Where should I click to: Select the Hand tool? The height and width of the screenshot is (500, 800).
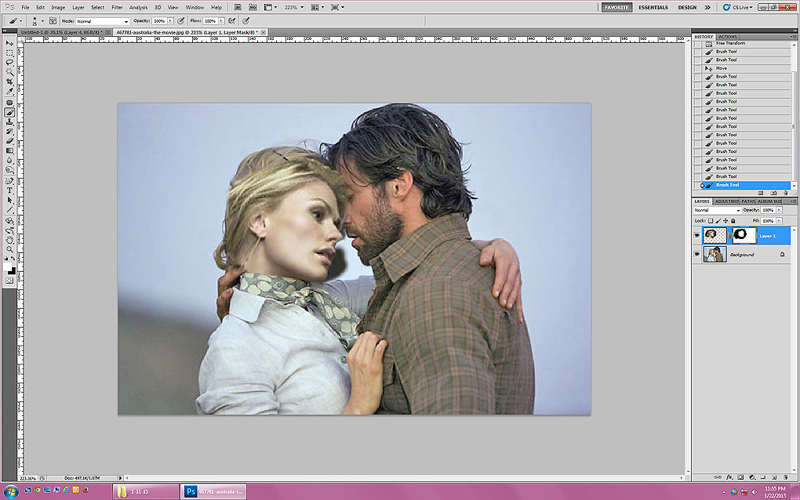pyautogui.click(x=9, y=240)
